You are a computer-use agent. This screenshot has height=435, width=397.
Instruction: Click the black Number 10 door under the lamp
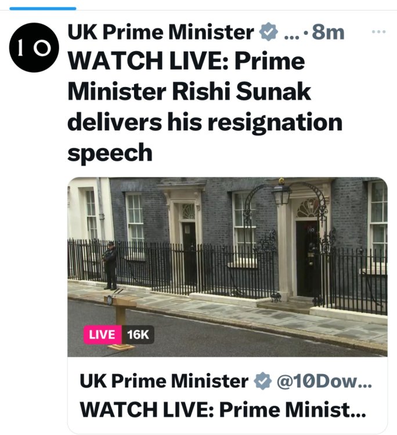[x=307, y=258]
